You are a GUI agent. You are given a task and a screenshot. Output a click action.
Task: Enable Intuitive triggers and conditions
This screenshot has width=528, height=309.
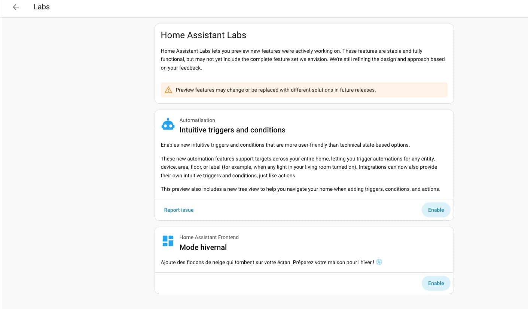(x=436, y=210)
